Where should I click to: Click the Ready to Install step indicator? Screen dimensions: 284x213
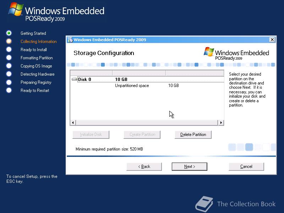[9, 49]
